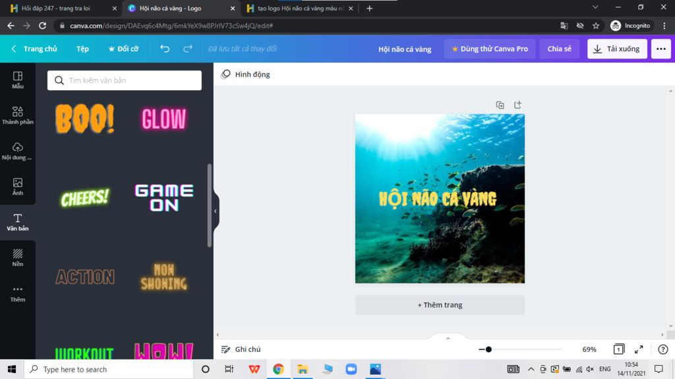Collapse the side panel with arrow handle
Viewport: 675px width, 379px height.
click(216, 211)
